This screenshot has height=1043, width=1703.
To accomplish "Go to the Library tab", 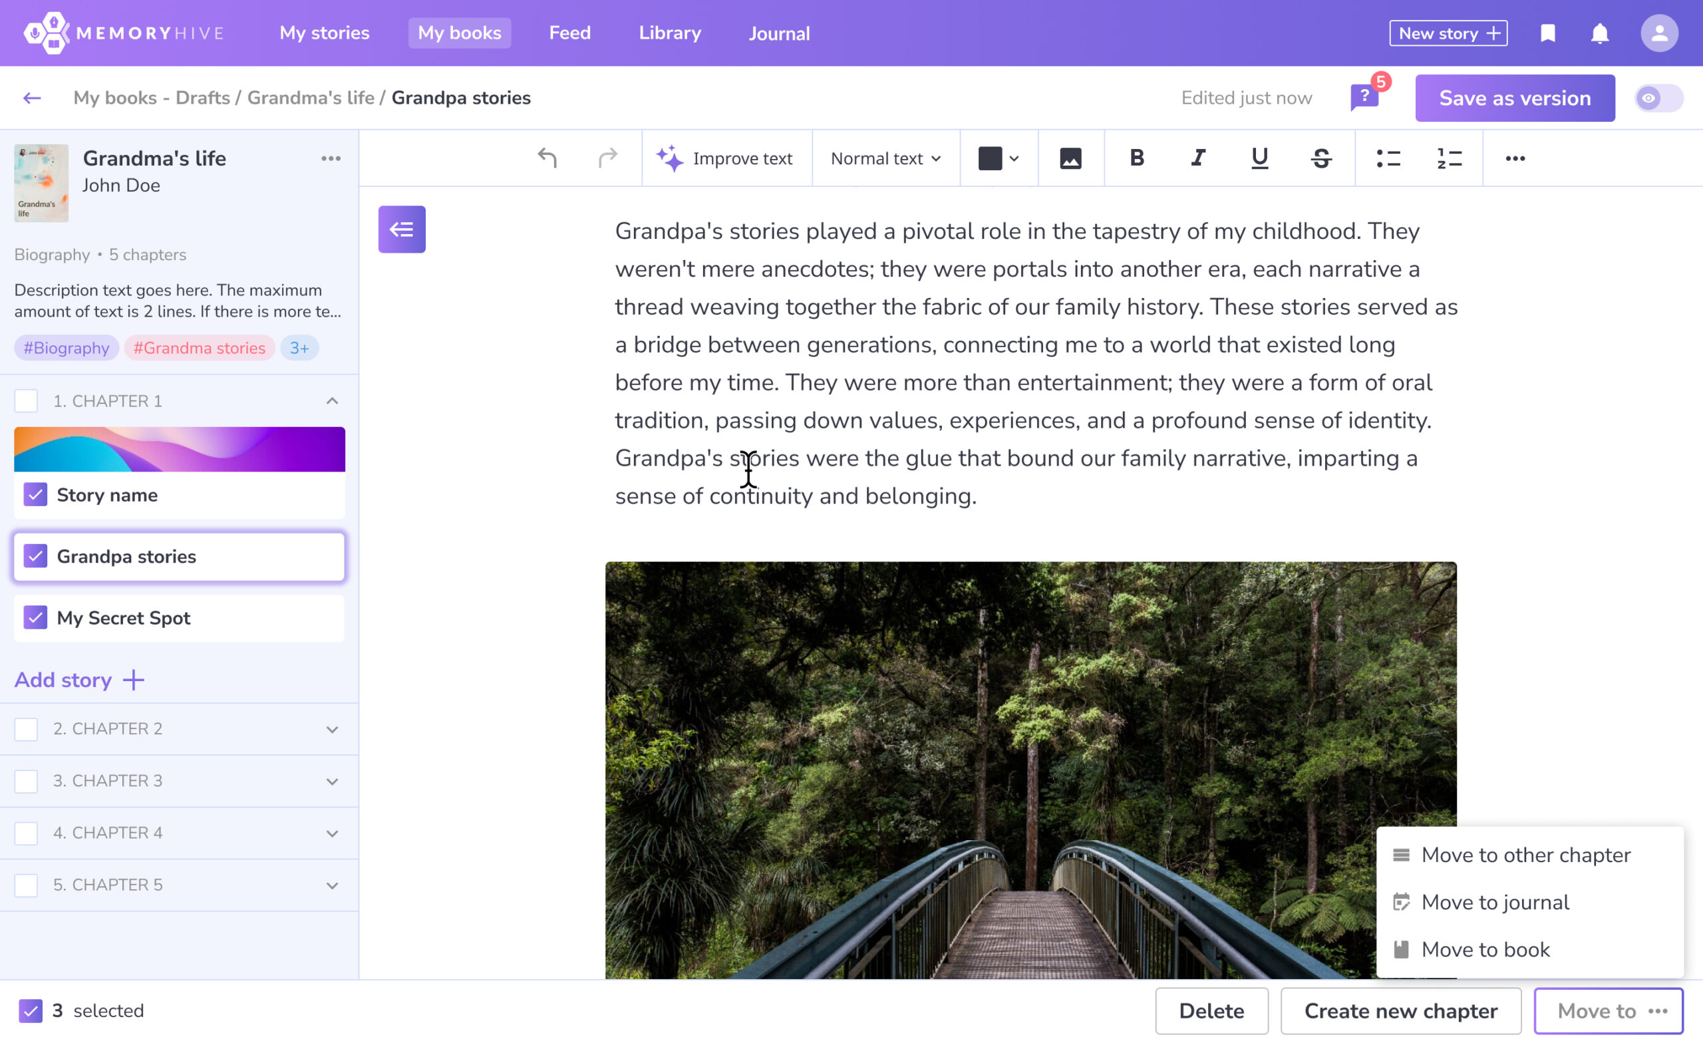I will (x=669, y=33).
